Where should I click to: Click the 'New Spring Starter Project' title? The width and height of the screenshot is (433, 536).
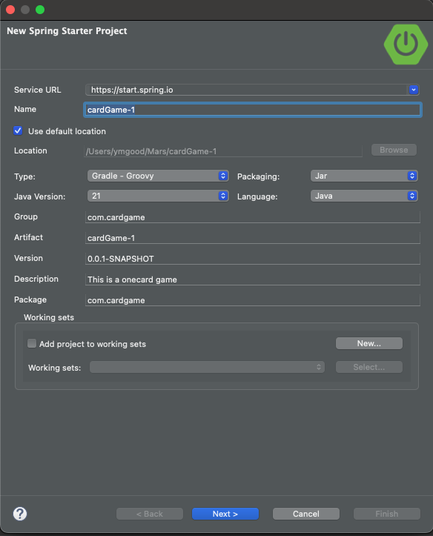pyautogui.click(x=67, y=30)
